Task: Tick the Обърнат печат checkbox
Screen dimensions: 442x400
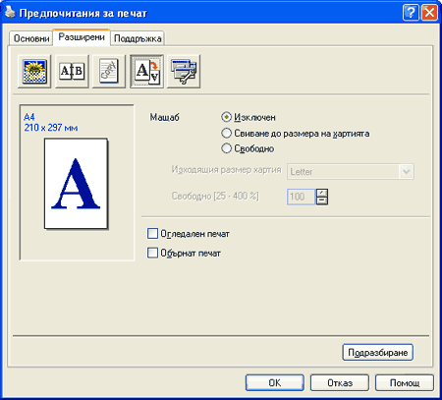Action: coord(152,253)
